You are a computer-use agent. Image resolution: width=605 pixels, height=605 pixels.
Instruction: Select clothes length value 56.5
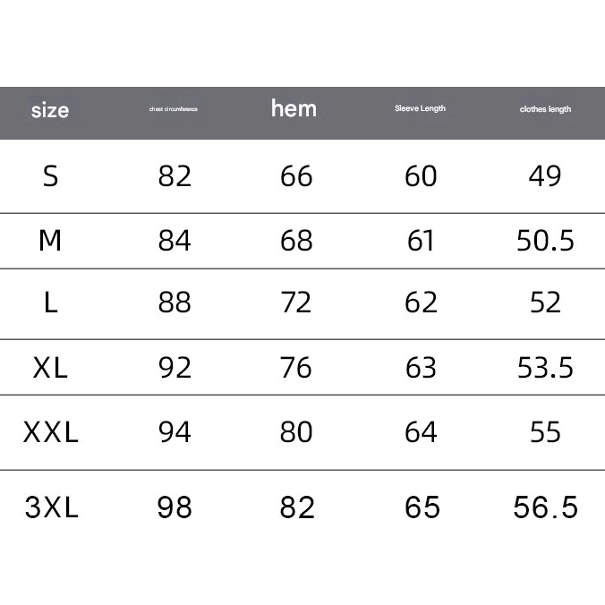[545, 508]
